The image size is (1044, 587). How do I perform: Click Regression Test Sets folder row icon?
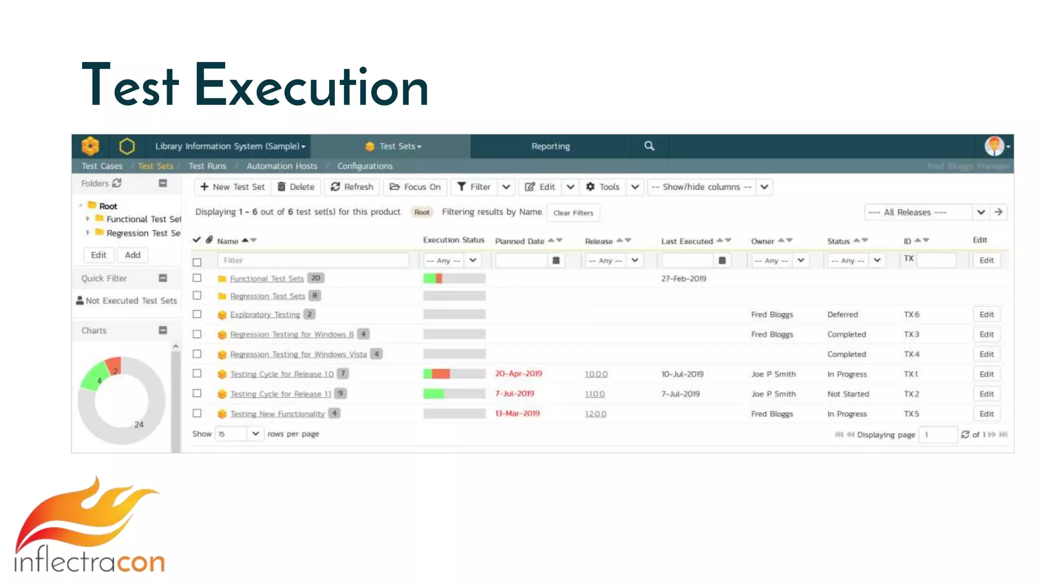222,296
